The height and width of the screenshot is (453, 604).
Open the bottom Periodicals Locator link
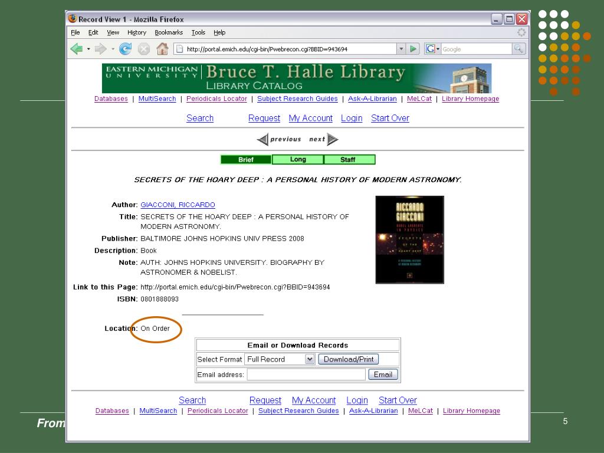tap(218, 411)
